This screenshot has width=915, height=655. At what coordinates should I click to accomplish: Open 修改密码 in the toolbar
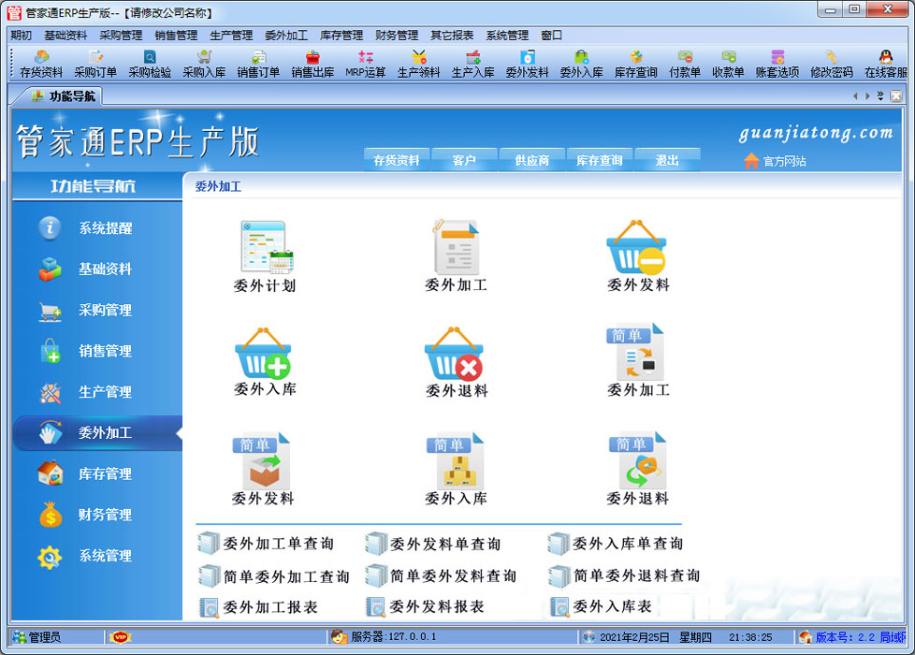pos(831,64)
